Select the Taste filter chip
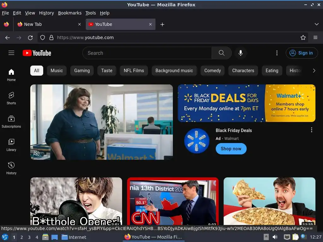The width and height of the screenshot is (323, 242). coord(107,71)
